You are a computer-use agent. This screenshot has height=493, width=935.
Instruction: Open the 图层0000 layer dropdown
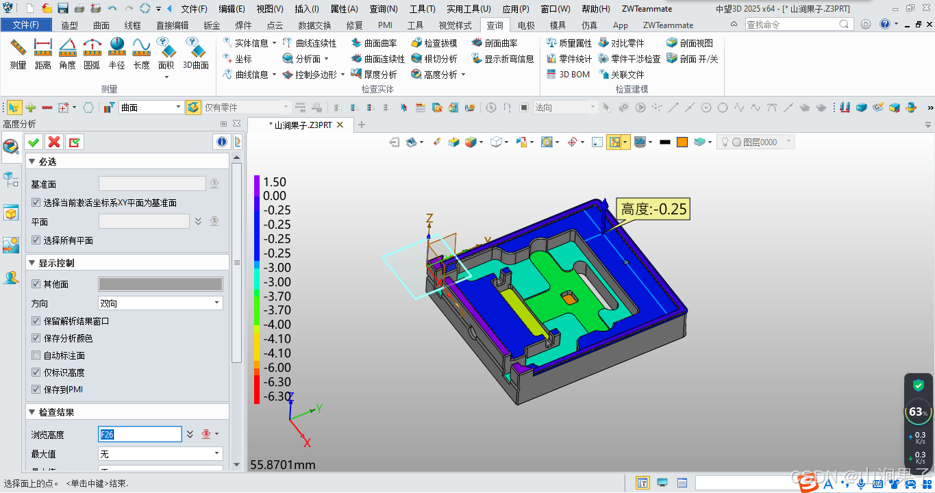756,142
